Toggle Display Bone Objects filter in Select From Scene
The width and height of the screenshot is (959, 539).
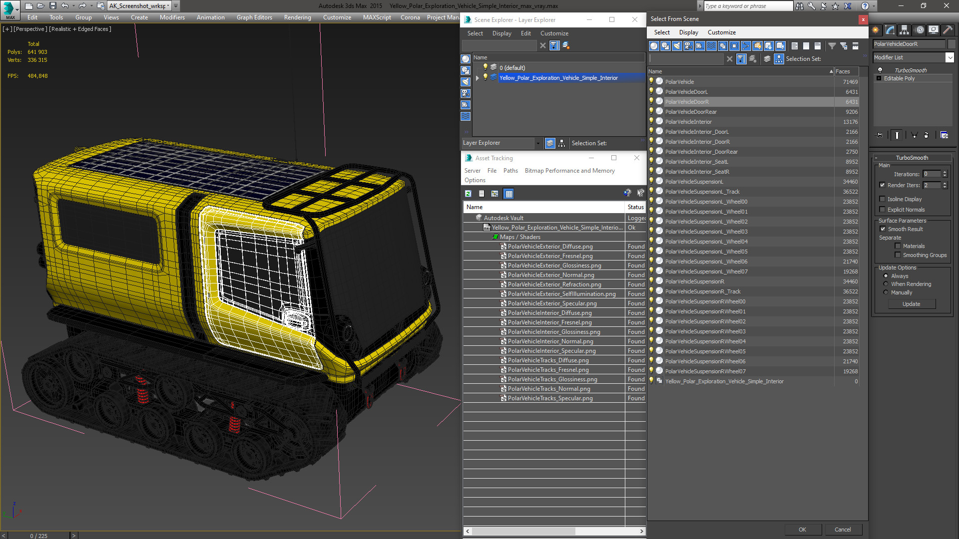click(746, 46)
